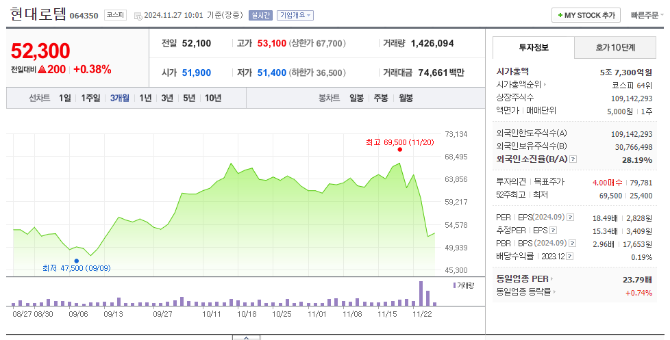This screenshot has height=340, width=670.
Task: Click the 거래대금 value 74,661 백만
Action: tap(441, 73)
